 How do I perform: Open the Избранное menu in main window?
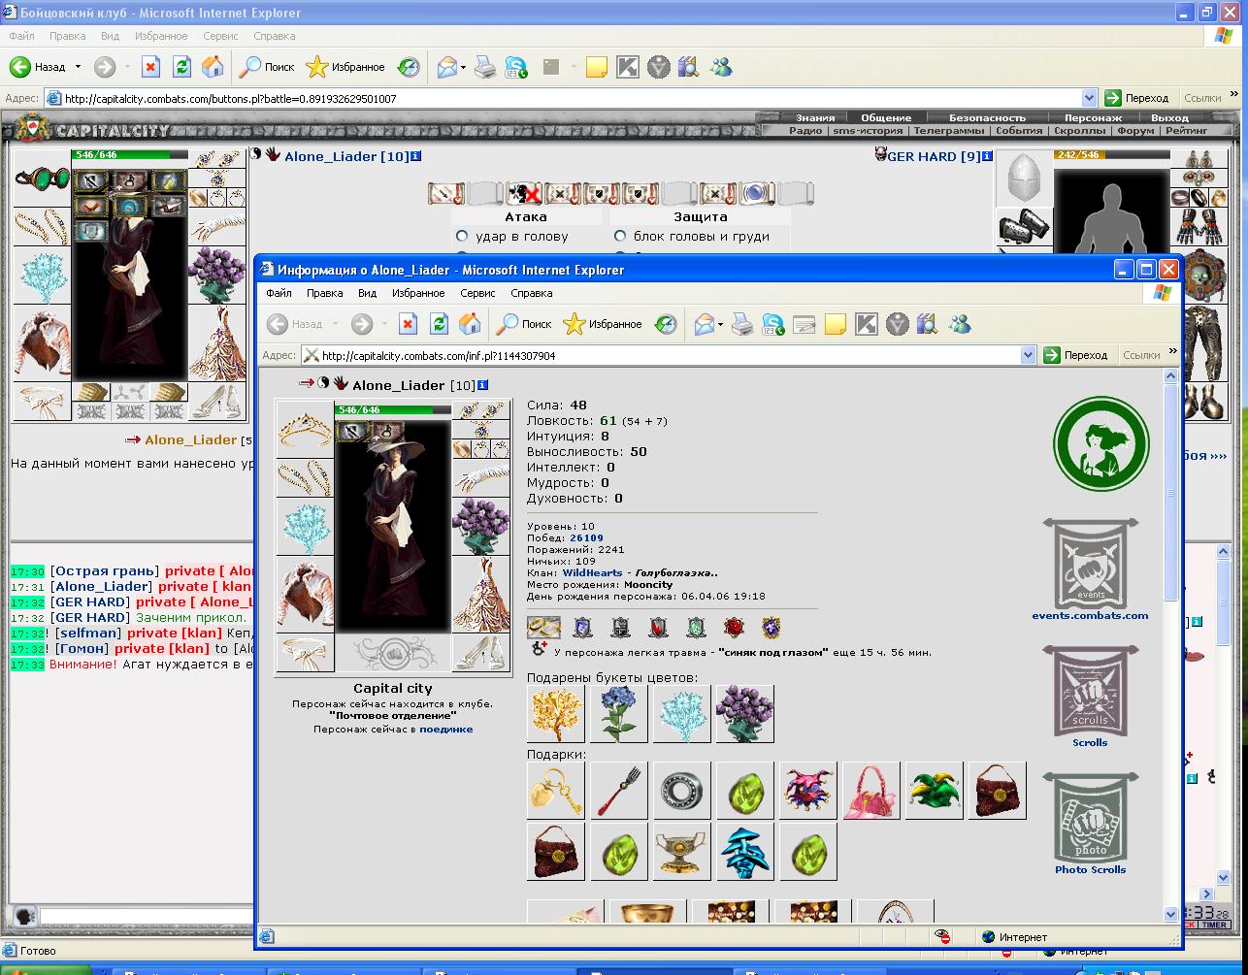(x=161, y=36)
